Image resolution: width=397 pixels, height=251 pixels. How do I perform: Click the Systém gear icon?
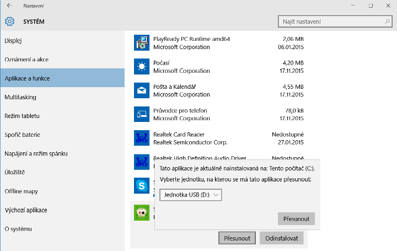[9, 22]
